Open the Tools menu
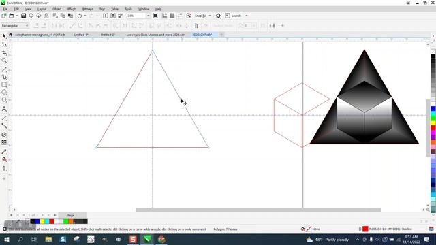 pyautogui.click(x=128, y=9)
